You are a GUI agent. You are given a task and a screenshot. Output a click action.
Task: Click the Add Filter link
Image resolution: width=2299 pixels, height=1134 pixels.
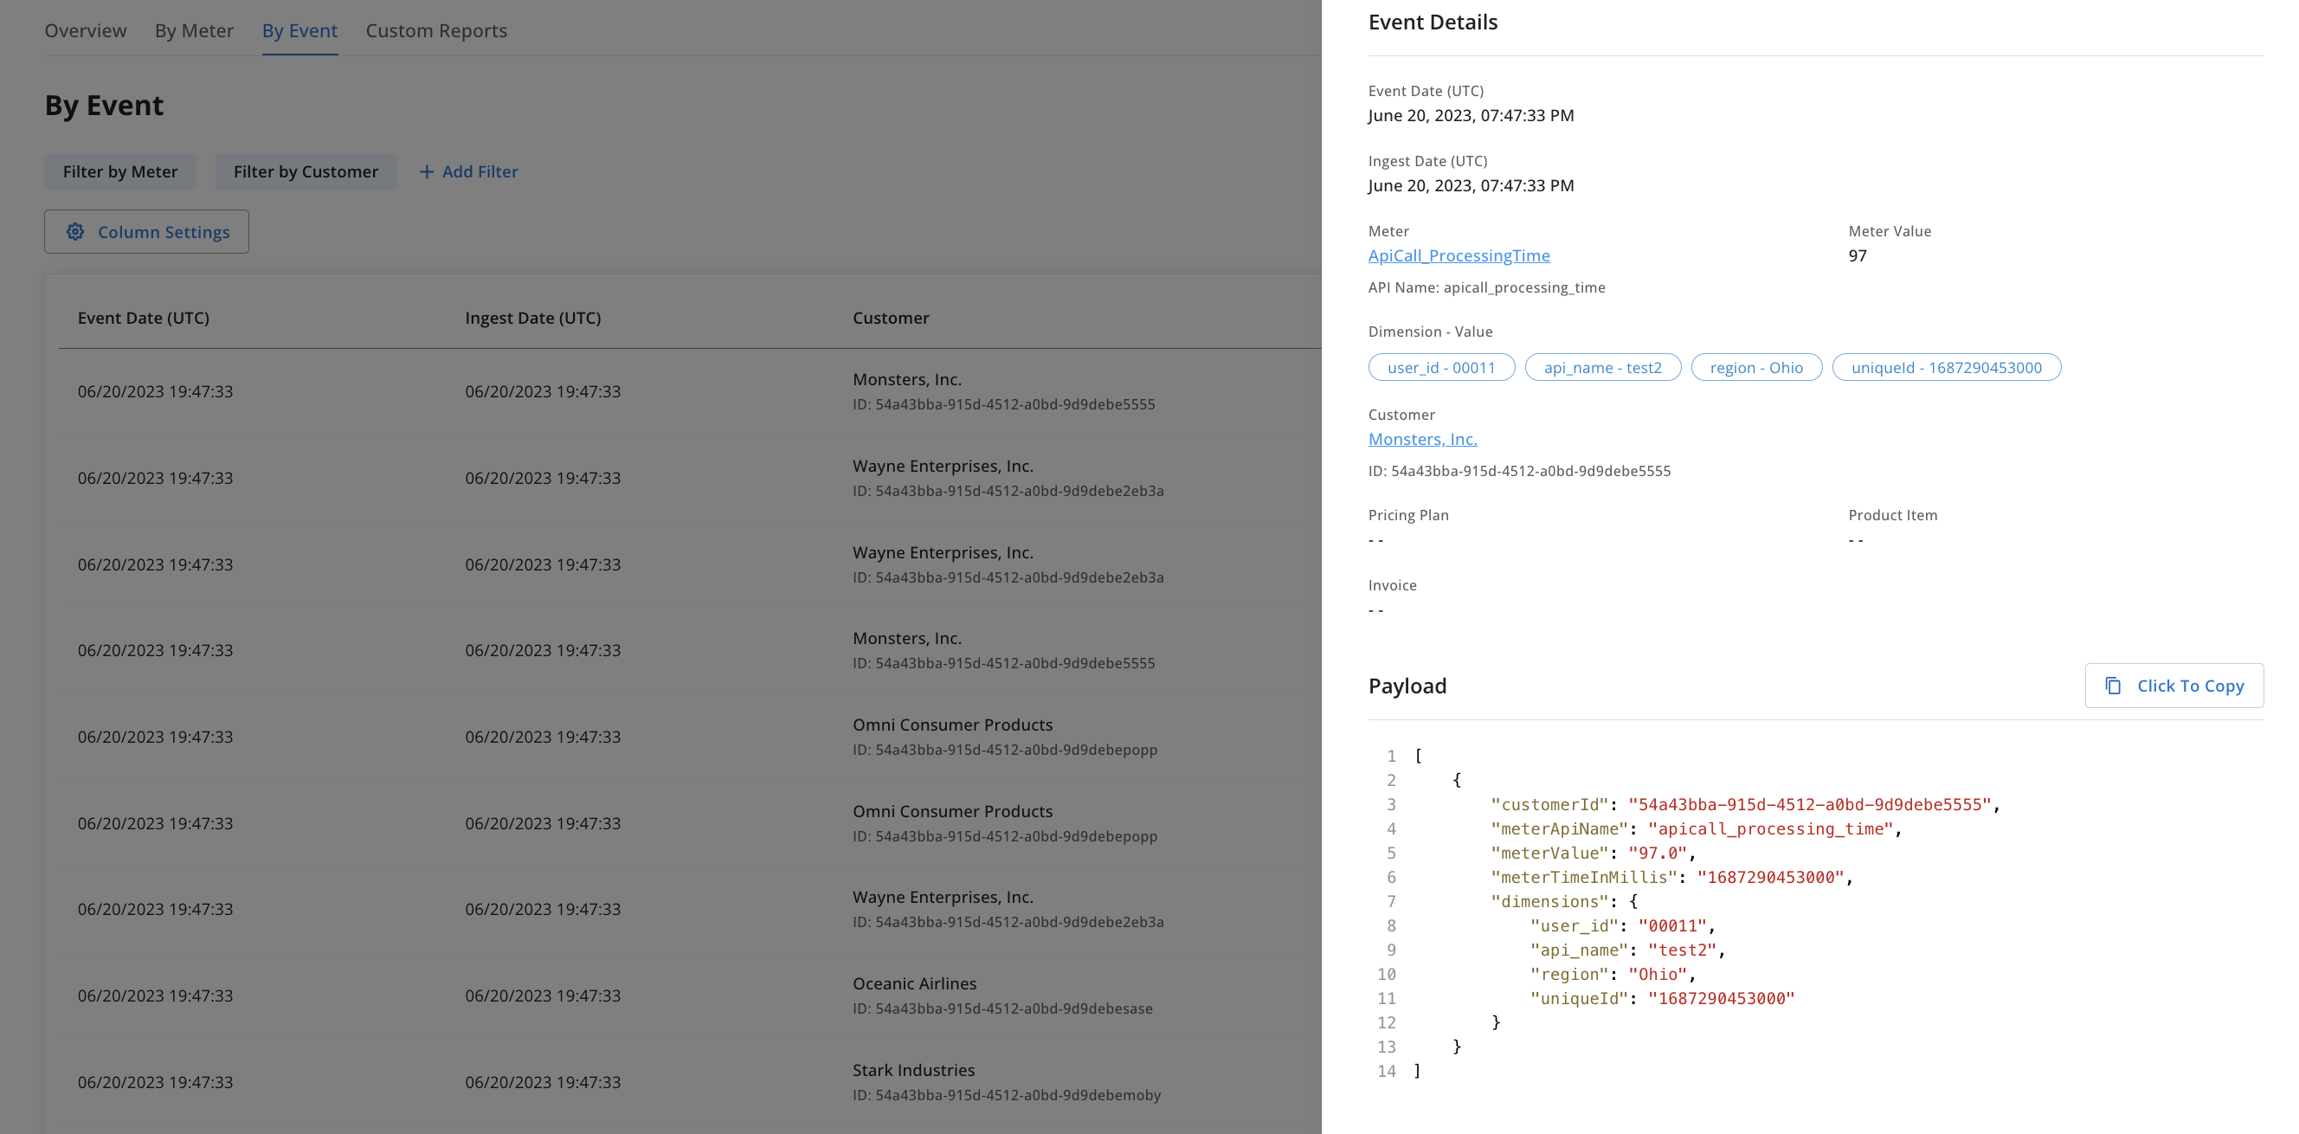tap(480, 171)
